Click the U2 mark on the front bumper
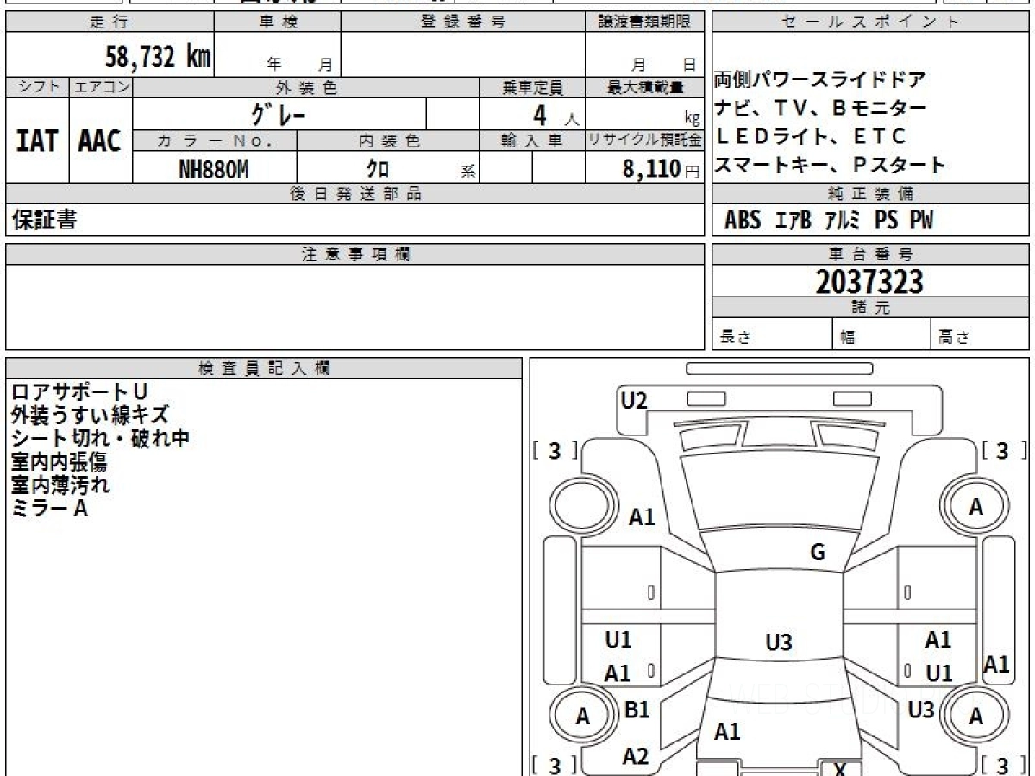The image size is (1035, 776). point(634,400)
